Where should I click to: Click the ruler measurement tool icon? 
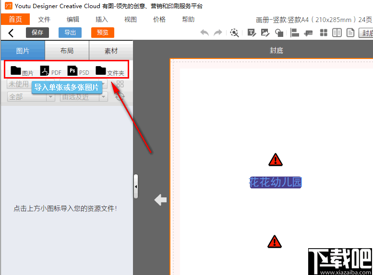click(x=308, y=33)
